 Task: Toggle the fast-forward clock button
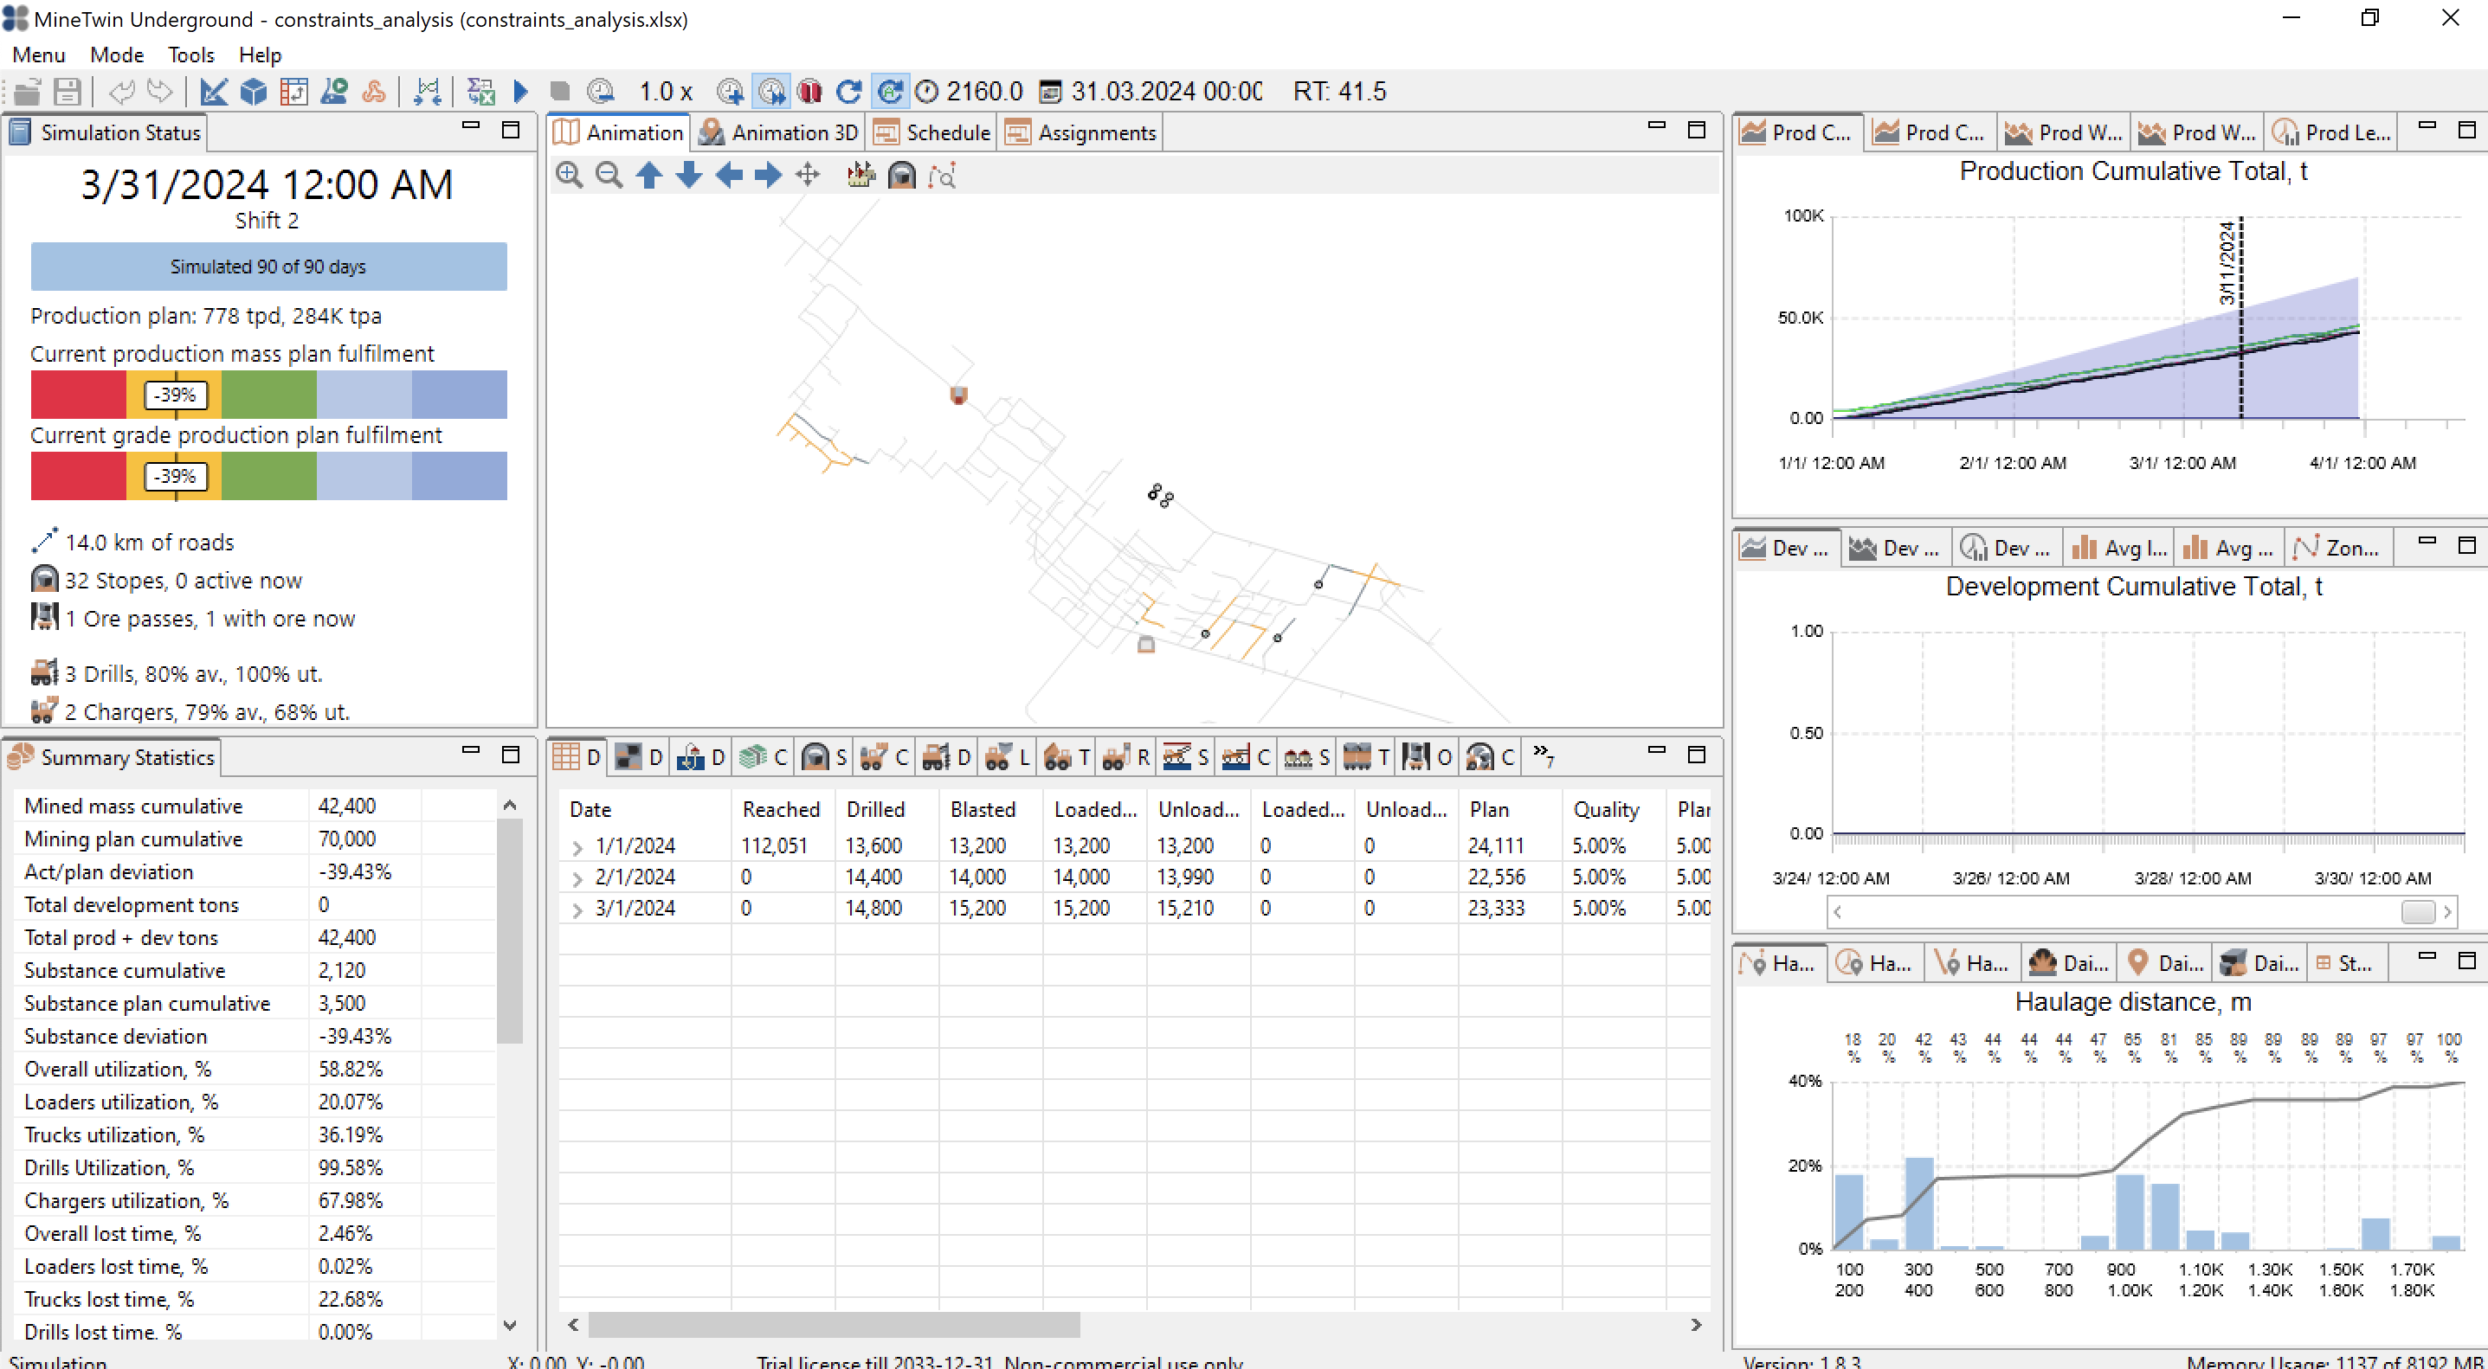tap(770, 92)
